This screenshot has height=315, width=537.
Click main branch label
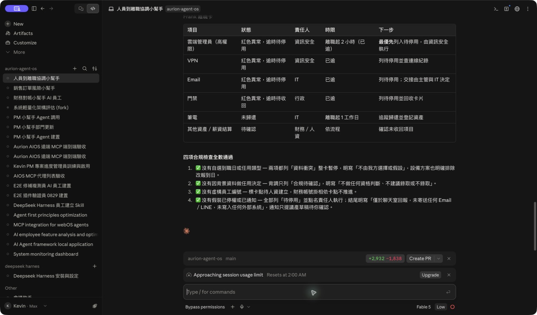click(230, 258)
